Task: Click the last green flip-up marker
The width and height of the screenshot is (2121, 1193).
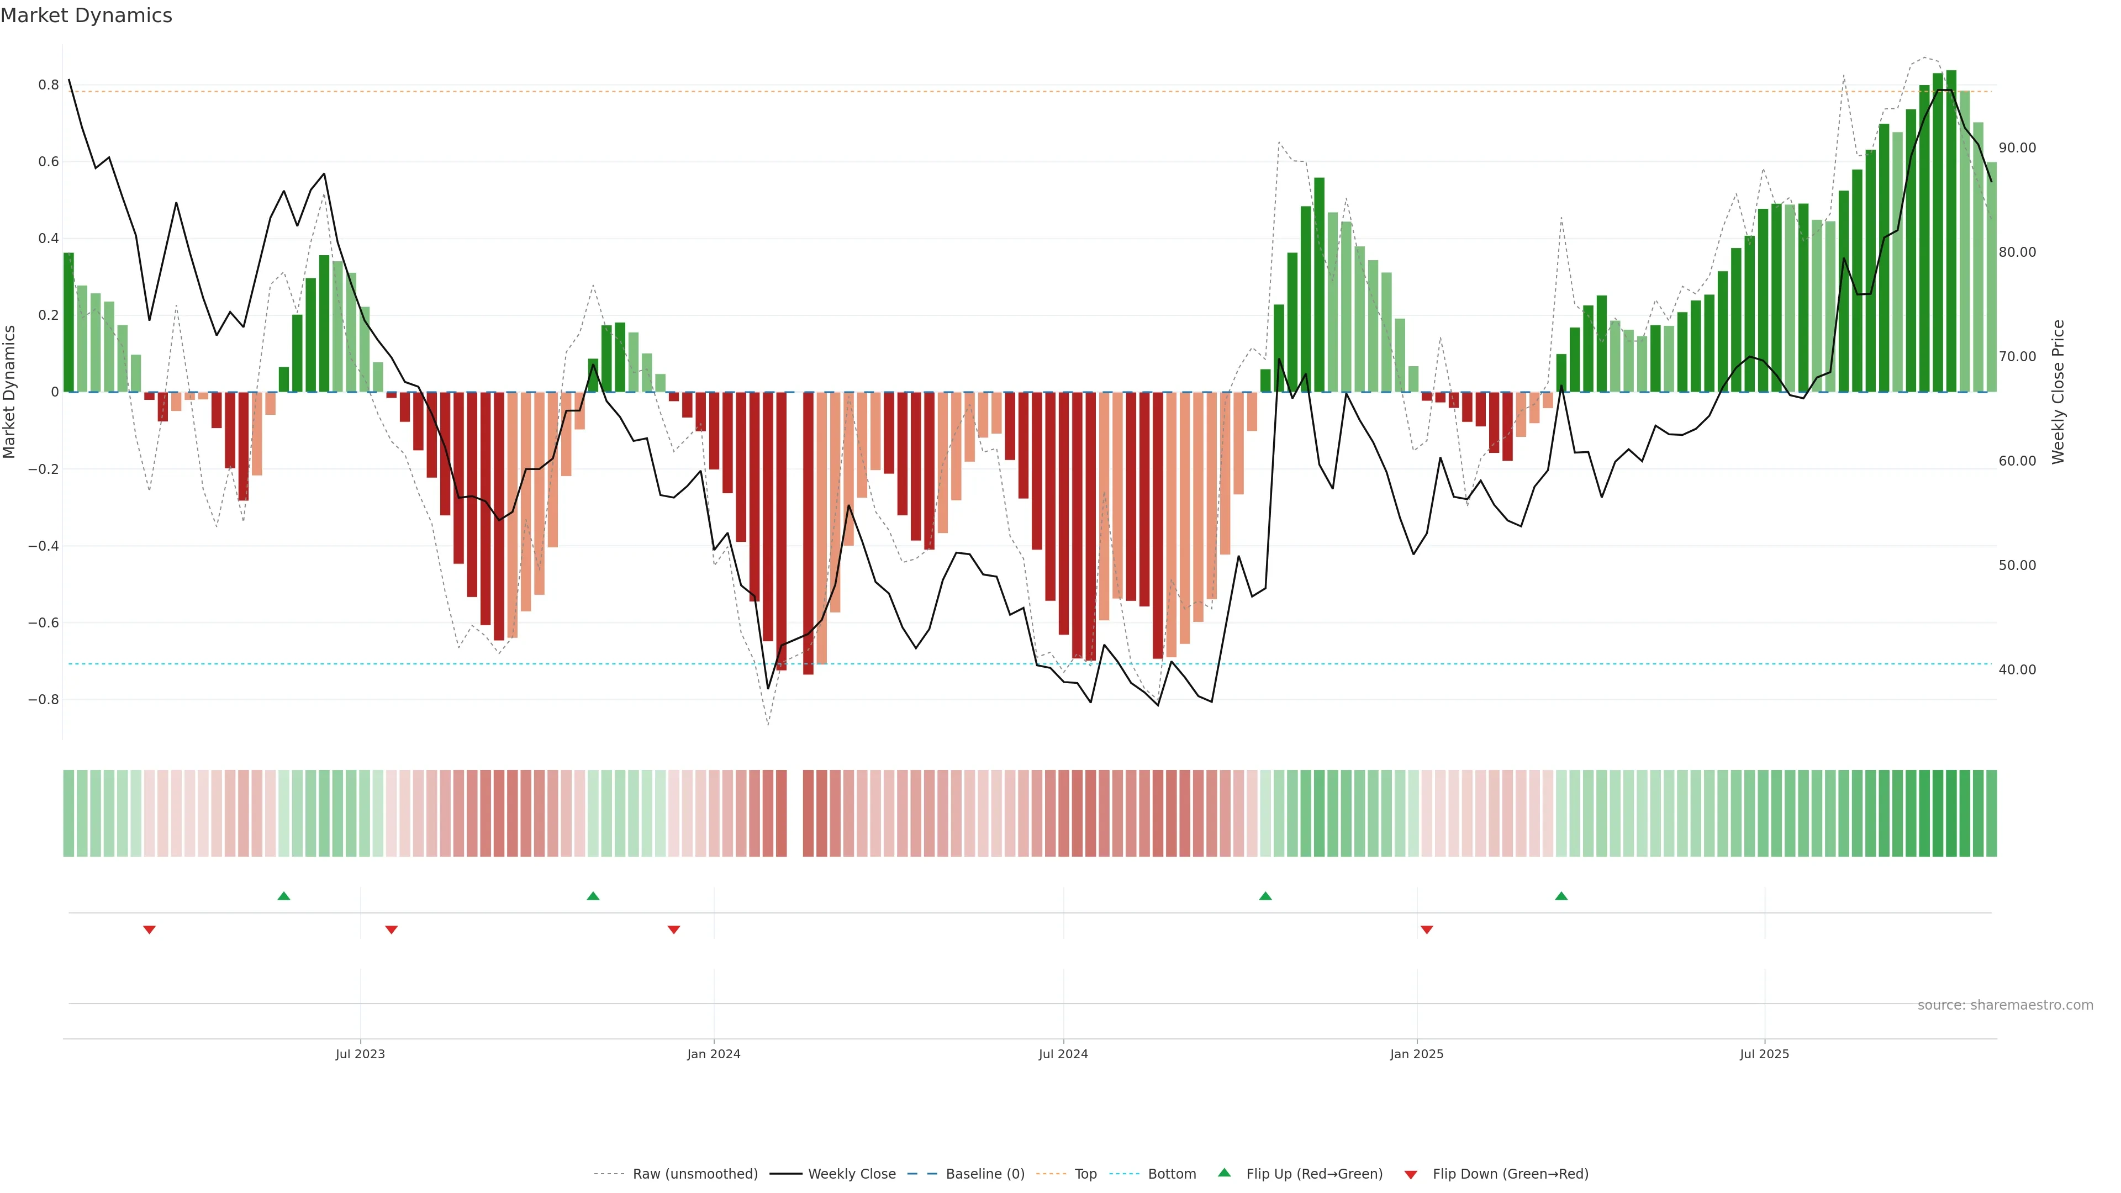Action: click(x=1561, y=896)
